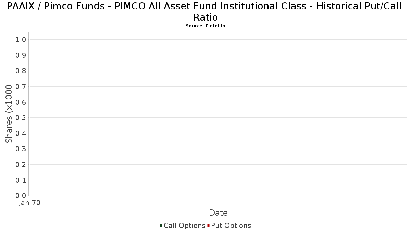Click the Date axis title

point(218,213)
